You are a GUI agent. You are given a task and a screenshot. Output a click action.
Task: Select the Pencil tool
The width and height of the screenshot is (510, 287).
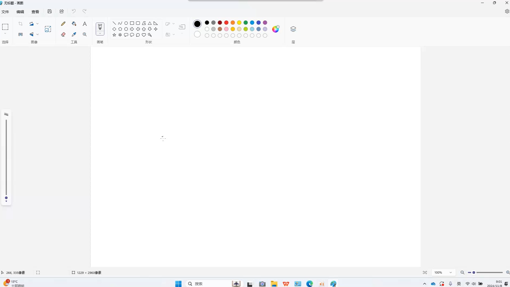pyautogui.click(x=63, y=24)
